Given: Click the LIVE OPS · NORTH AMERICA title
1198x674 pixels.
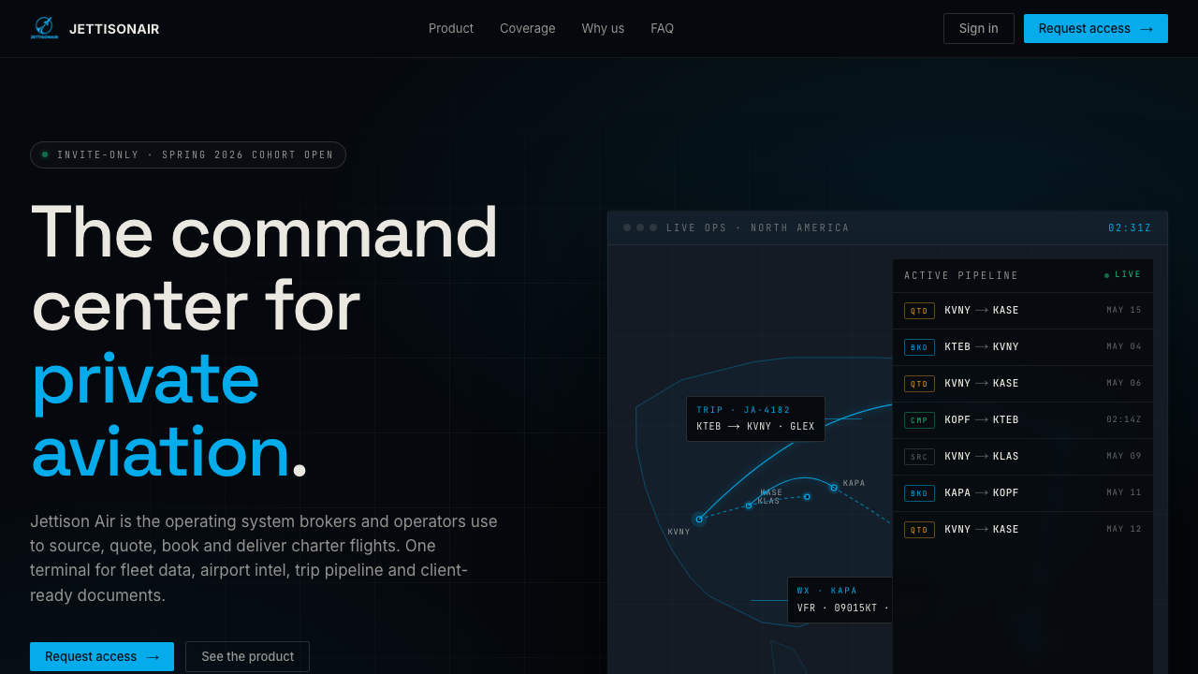Looking at the screenshot, I should pyautogui.click(x=758, y=228).
